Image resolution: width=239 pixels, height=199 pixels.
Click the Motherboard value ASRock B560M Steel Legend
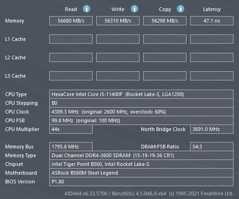pos(141,173)
